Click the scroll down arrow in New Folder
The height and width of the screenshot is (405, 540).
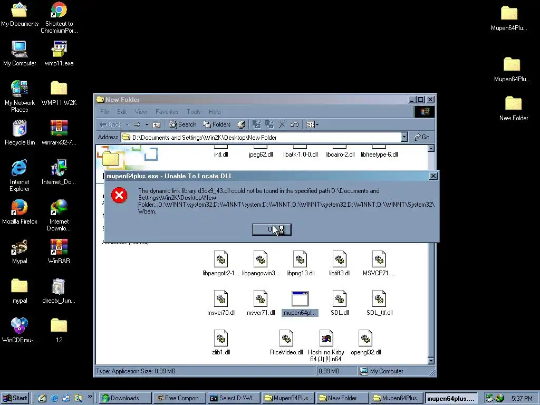pos(430,361)
